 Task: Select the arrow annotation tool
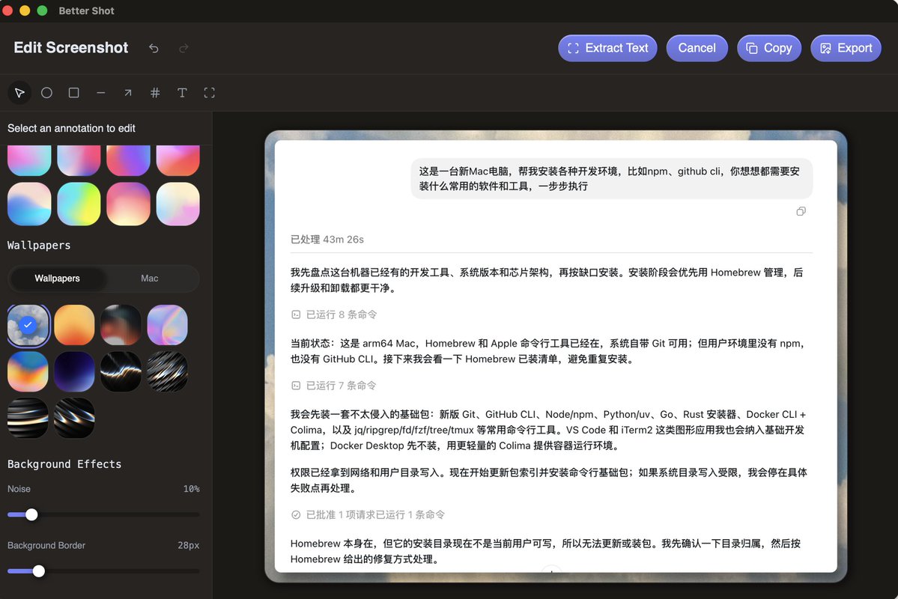click(x=128, y=93)
